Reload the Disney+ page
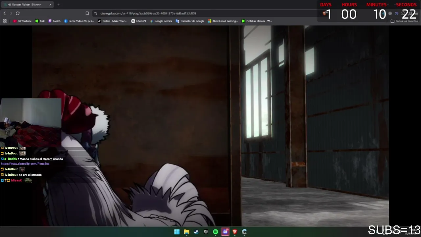 pos(18,13)
